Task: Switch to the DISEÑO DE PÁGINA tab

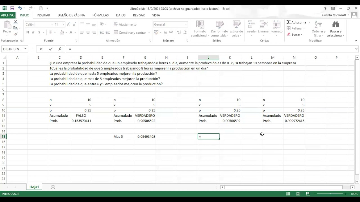Action: [71, 15]
